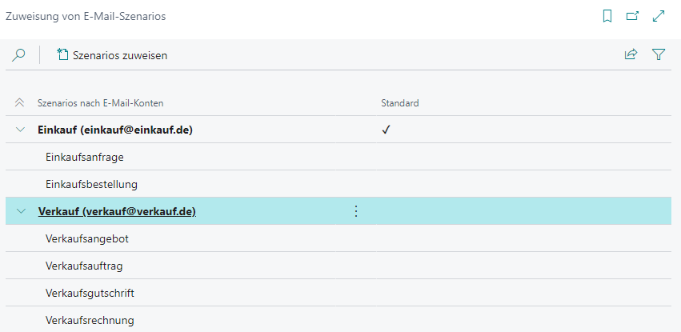The height and width of the screenshot is (332, 681).
Task: Click the bookmark icon in header
Action: pos(607,17)
